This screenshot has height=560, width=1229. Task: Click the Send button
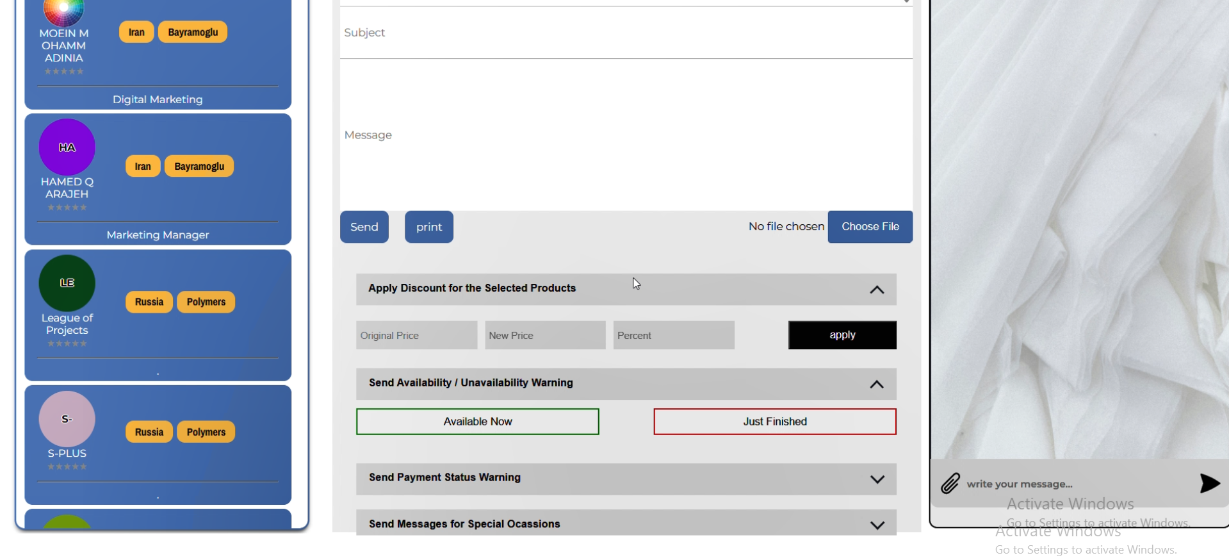pyautogui.click(x=364, y=227)
